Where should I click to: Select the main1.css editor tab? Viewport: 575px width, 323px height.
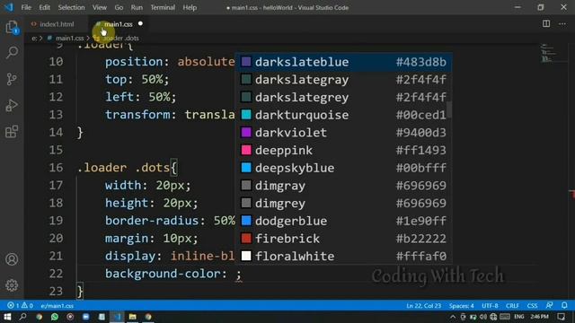click(118, 24)
